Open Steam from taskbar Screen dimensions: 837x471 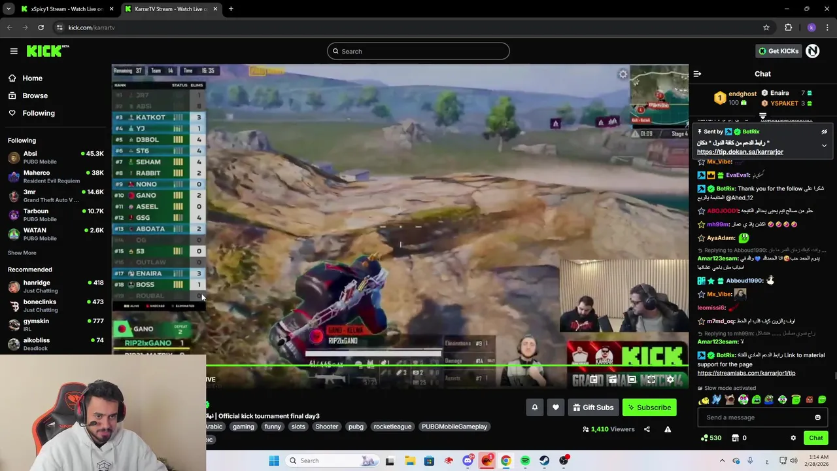click(x=544, y=461)
